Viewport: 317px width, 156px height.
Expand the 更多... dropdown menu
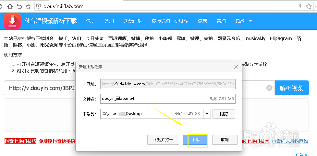(x=244, y=21)
